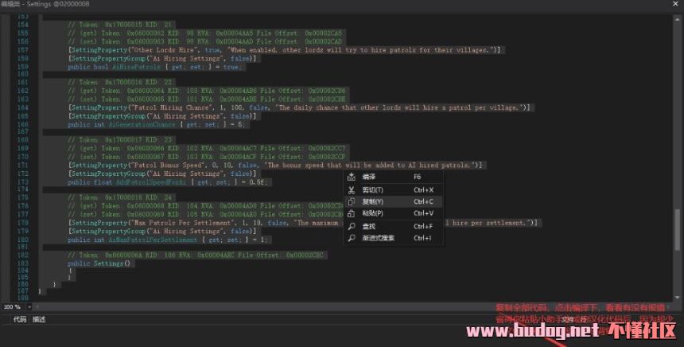
Task: Switch to the 代码 (Code) tab
Action: tap(18, 319)
